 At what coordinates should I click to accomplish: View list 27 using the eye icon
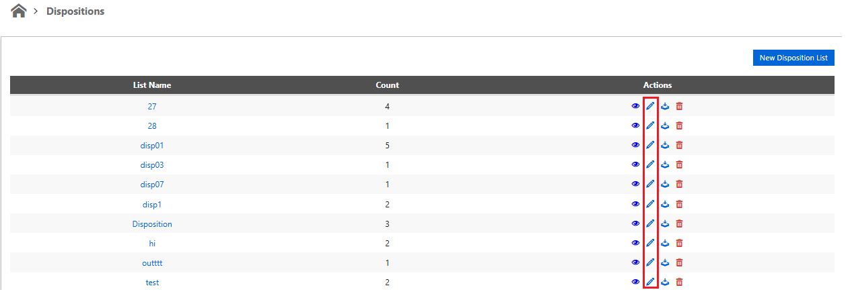click(635, 106)
